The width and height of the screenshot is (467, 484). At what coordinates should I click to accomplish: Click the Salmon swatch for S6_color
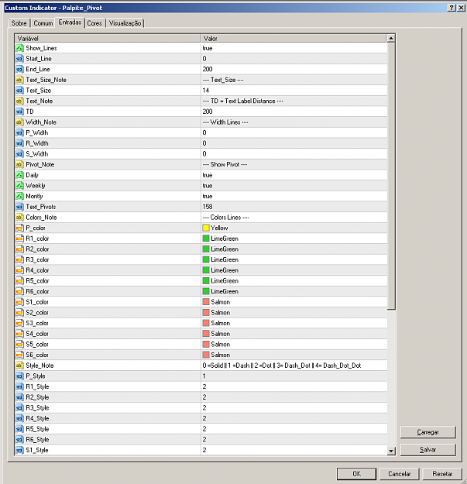pyautogui.click(x=206, y=355)
